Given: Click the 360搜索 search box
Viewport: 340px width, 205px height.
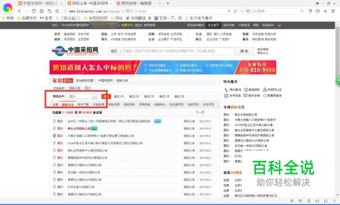Looking at the screenshot, I should point(275,11).
